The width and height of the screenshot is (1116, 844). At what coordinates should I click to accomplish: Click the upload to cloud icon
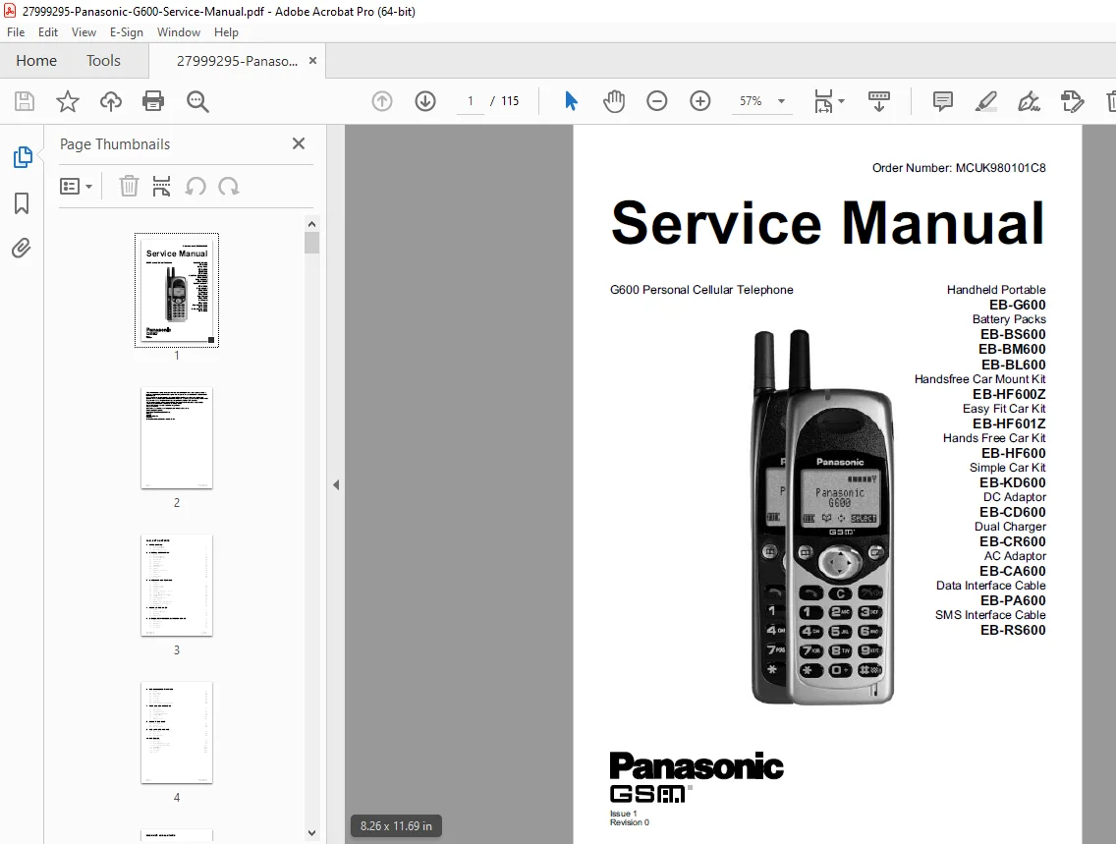110,101
